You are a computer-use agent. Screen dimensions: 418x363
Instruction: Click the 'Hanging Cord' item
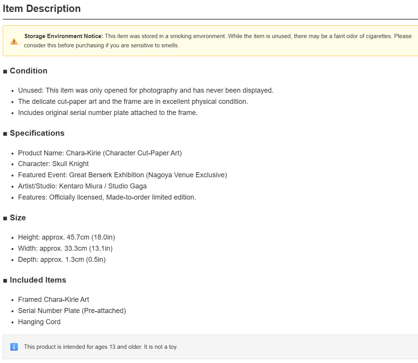[x=39, y=322]
